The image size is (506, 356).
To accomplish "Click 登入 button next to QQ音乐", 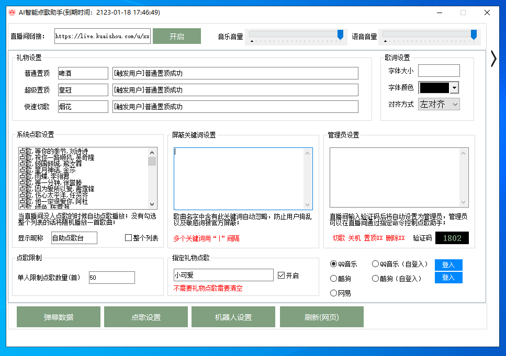I will [x=448, y=265].
